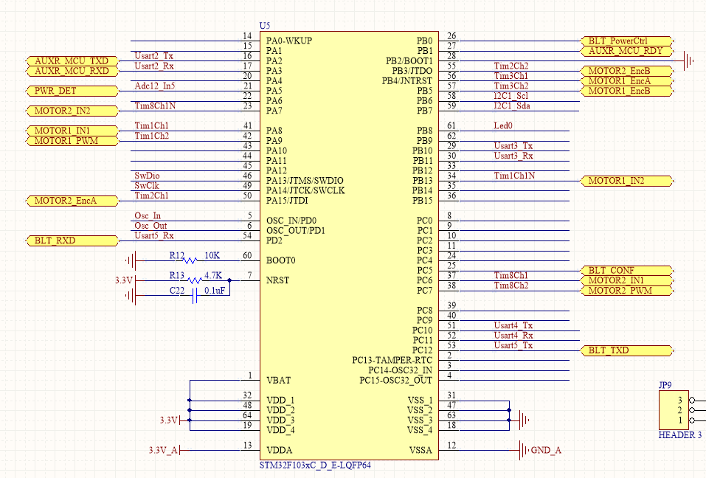Select the R13 resistor symbol
This screenshot has width=706, height=478.
tap(195, 280)
